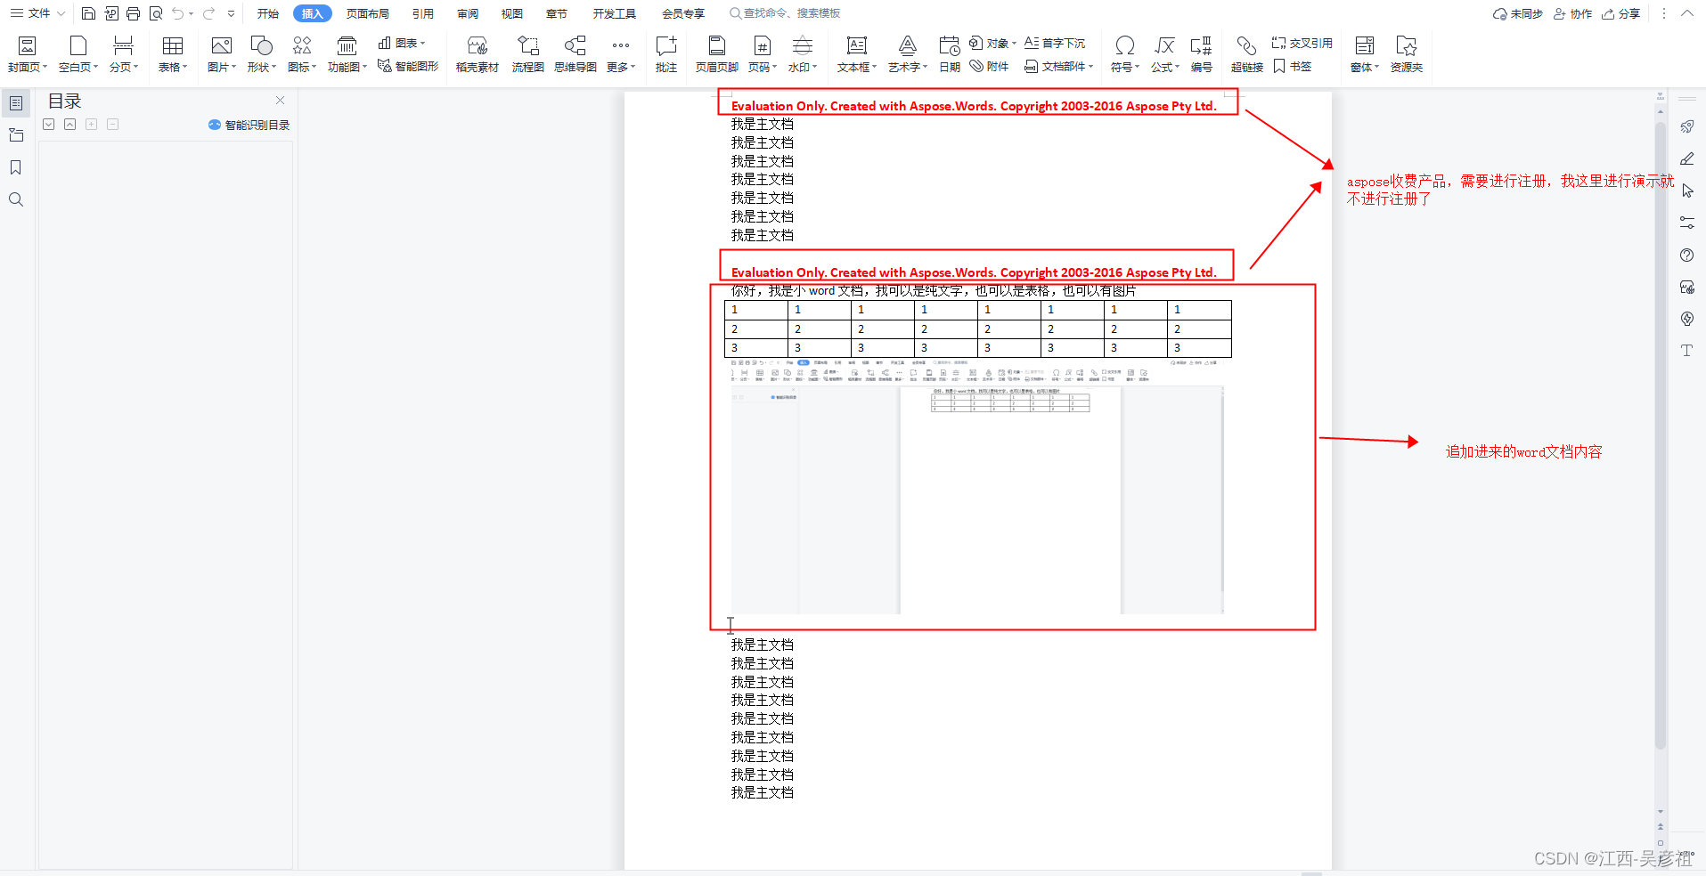Click the 协作 collaborate button
Screen dimensions: 1706x876
point(1573,13)
